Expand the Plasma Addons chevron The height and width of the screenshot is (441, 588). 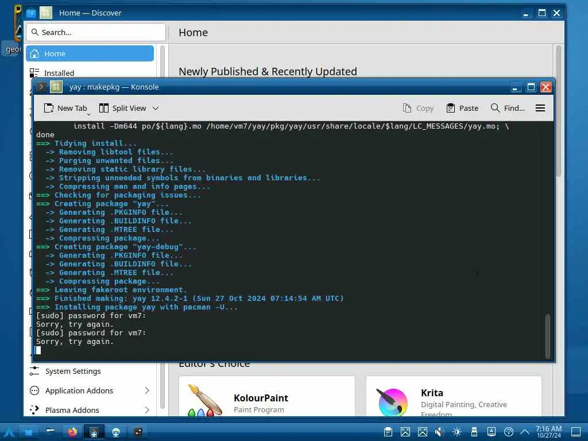pos(147,410)
